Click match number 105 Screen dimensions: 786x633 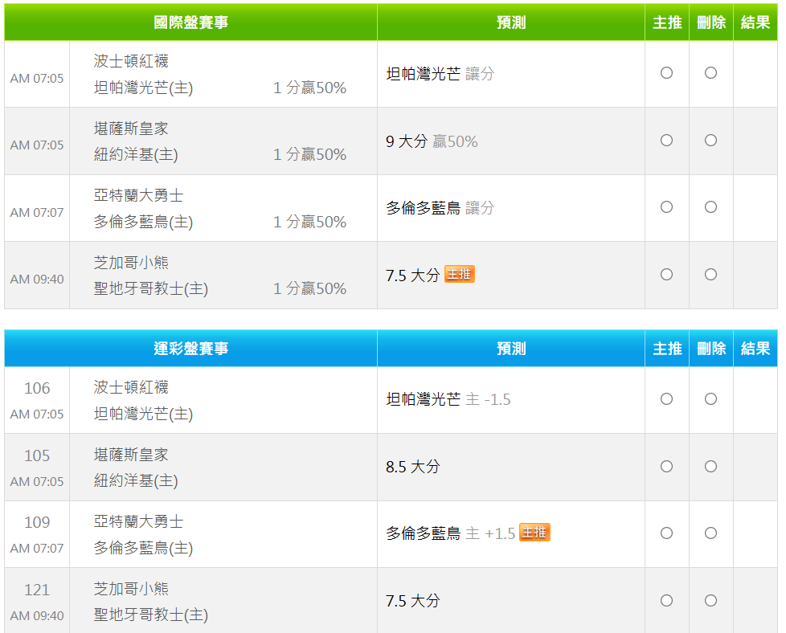[37, 455]
